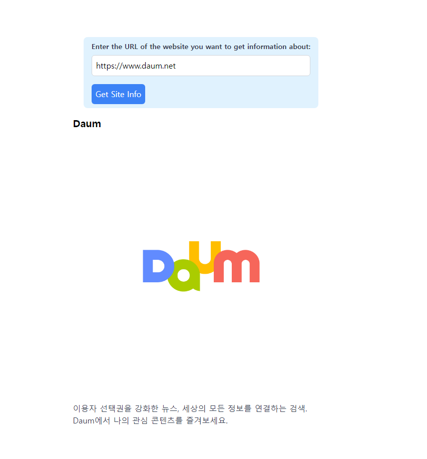The width and height of the screenshot is (427, 459).
Task: Click the word 정보를 in the description
Action: pos(240,408)
